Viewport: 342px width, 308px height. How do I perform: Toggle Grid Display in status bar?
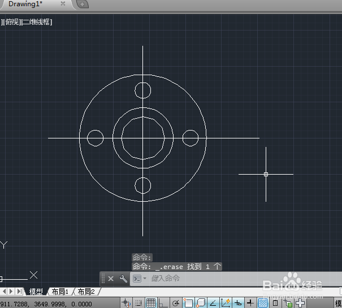[x=151, y=303]
